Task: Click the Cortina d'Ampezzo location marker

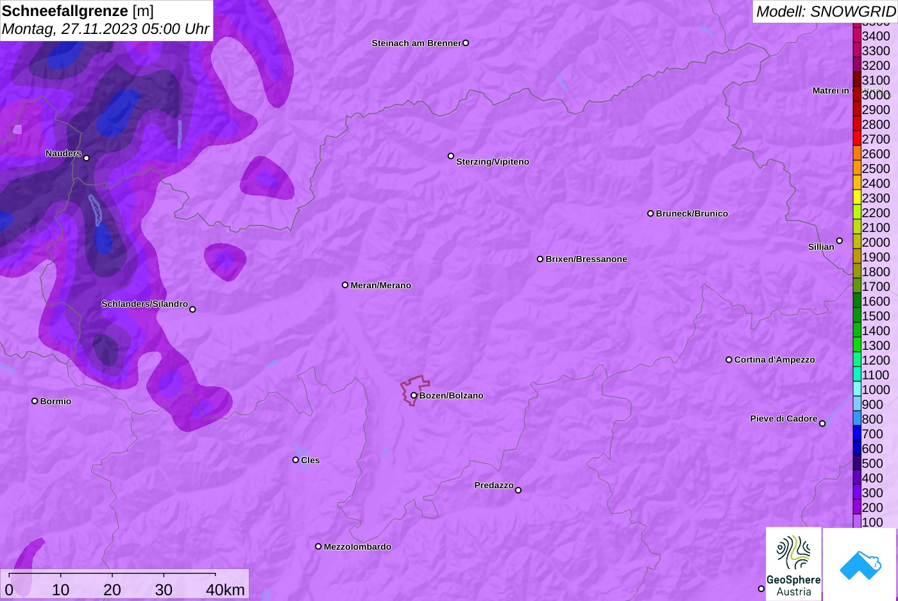Action: point(729,359)
